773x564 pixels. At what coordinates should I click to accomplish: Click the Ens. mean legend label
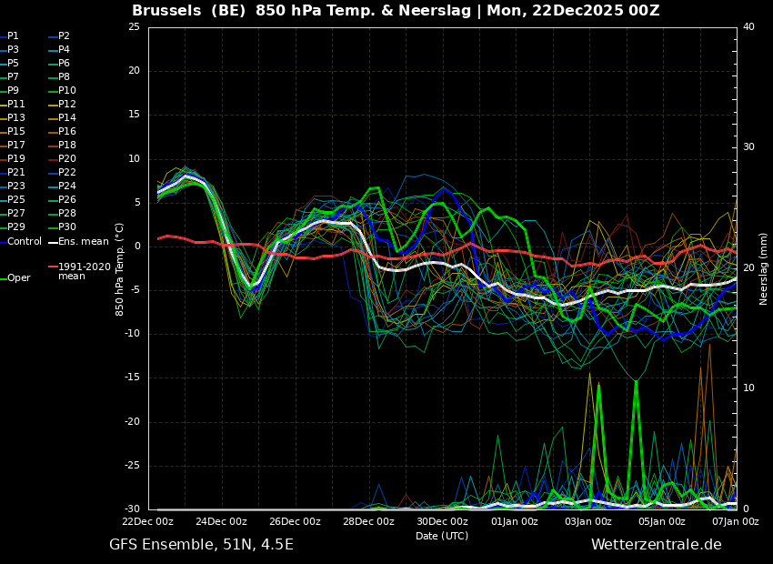pos(83,242)
